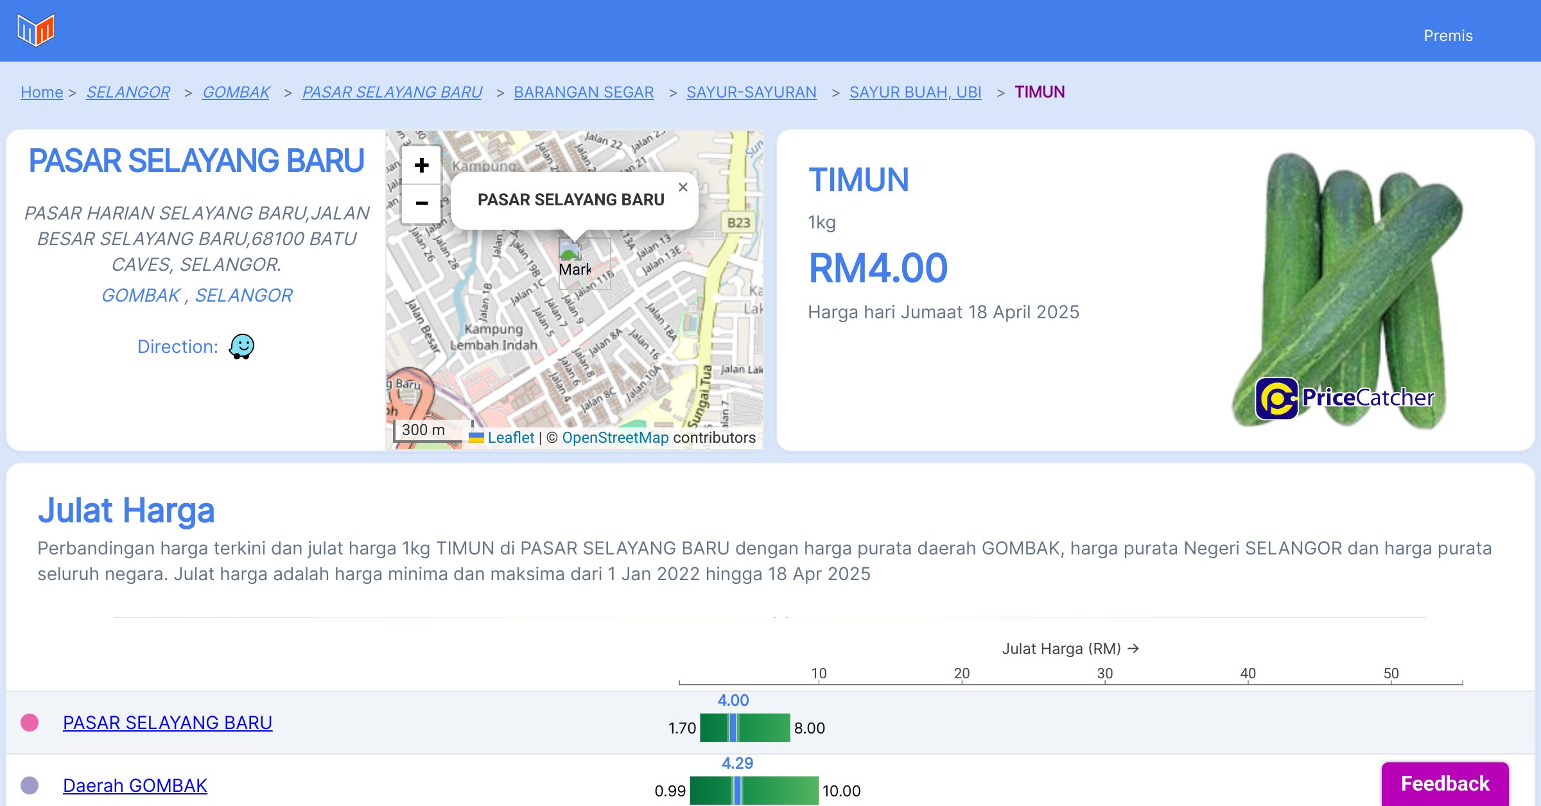The height and width of the screenshot is (806, 1541).
Task: Open Daerah GOMBAK price row link
Action: (135, 785)
